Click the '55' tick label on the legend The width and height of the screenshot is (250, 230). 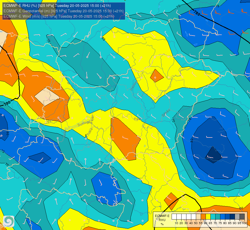pos(201,223)
